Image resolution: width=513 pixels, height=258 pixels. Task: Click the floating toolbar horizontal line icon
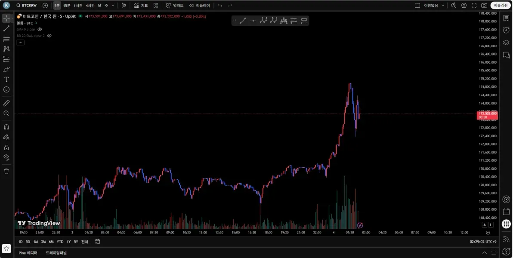pyautogui.click(x=253, y=21)
